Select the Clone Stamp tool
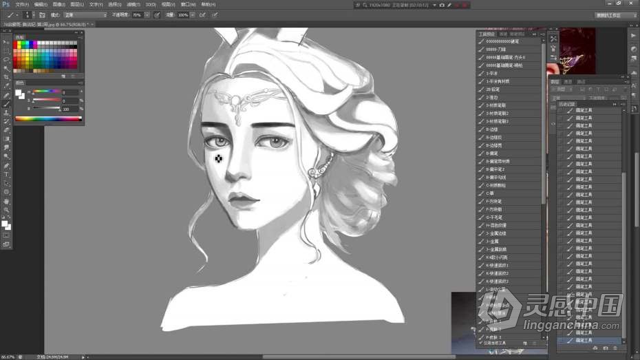 6,113
